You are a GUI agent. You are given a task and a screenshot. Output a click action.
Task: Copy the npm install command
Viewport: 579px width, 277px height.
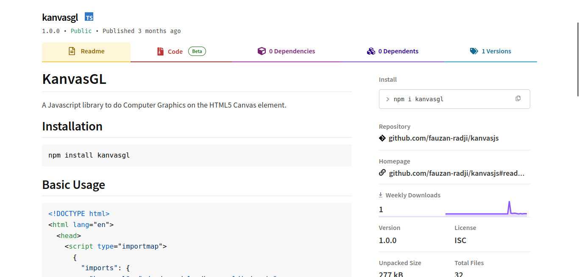(x=518, y=99)
